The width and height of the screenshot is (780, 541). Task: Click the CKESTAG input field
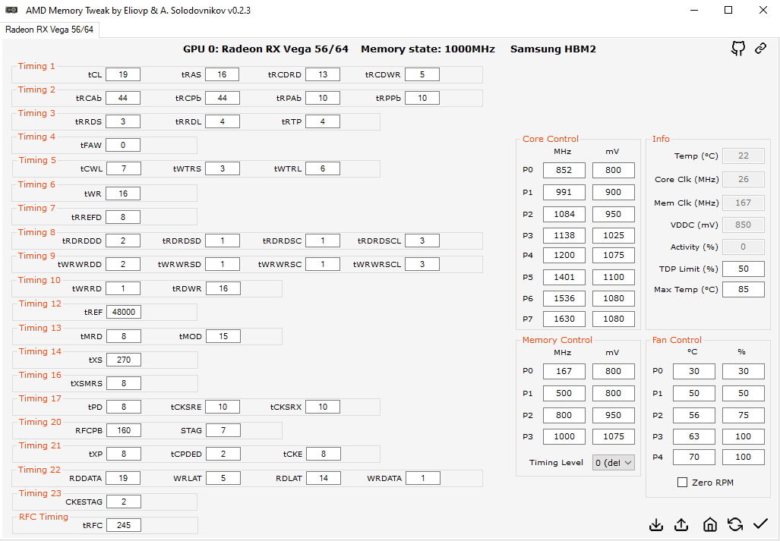(123, 502)
